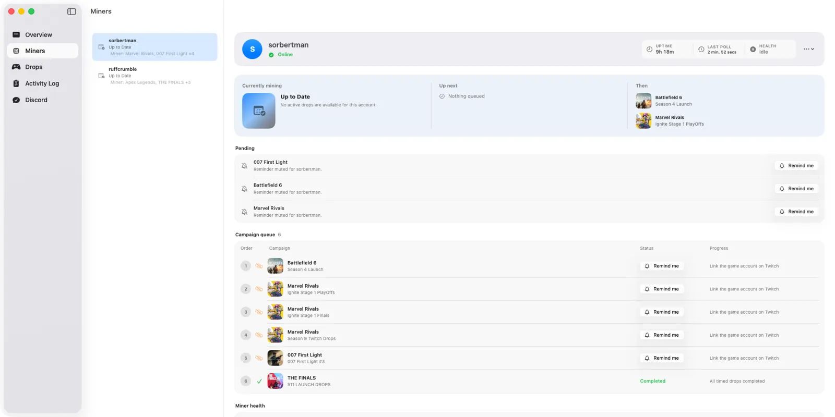
Task: Open 007 First Light queue thumbnail
Action: coord(275,358)
